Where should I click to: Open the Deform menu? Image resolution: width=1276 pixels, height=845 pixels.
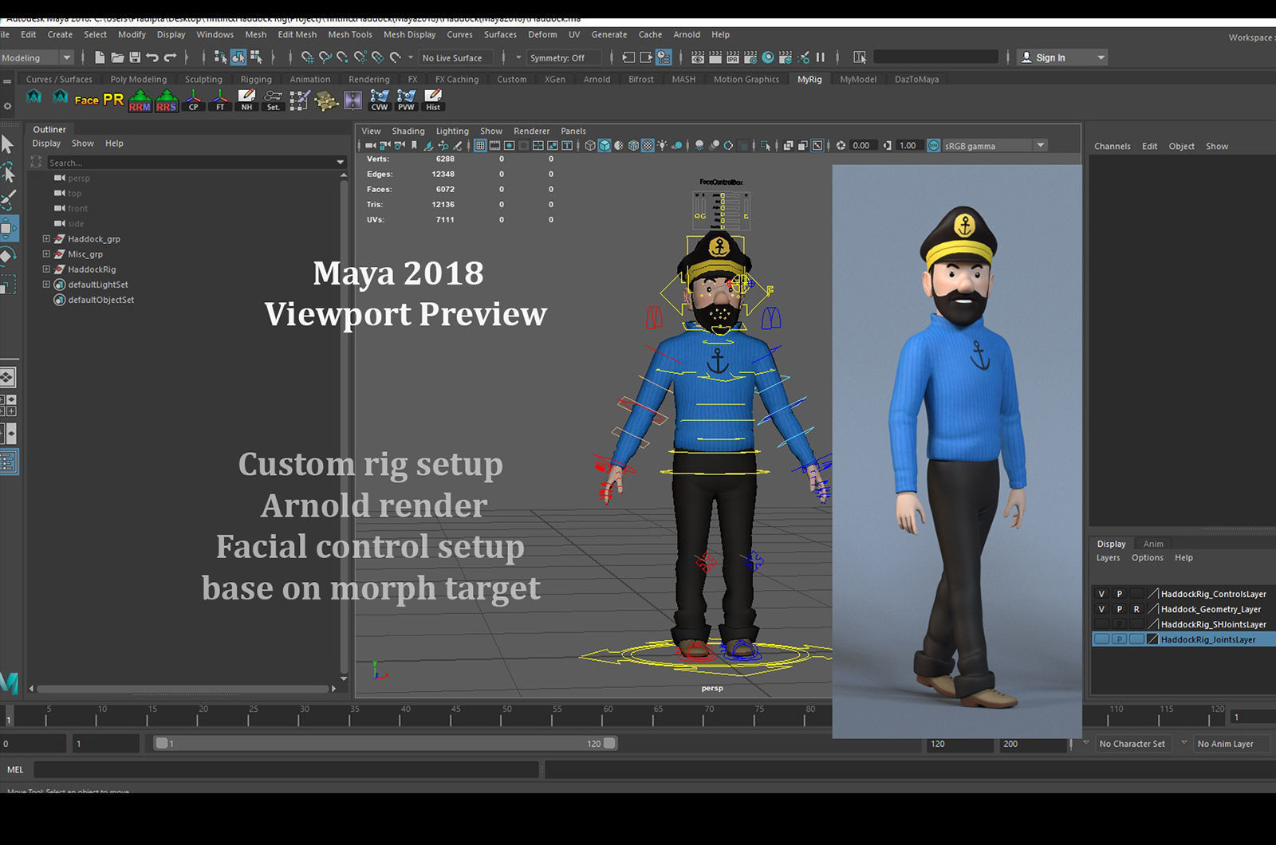click(542, 34)
